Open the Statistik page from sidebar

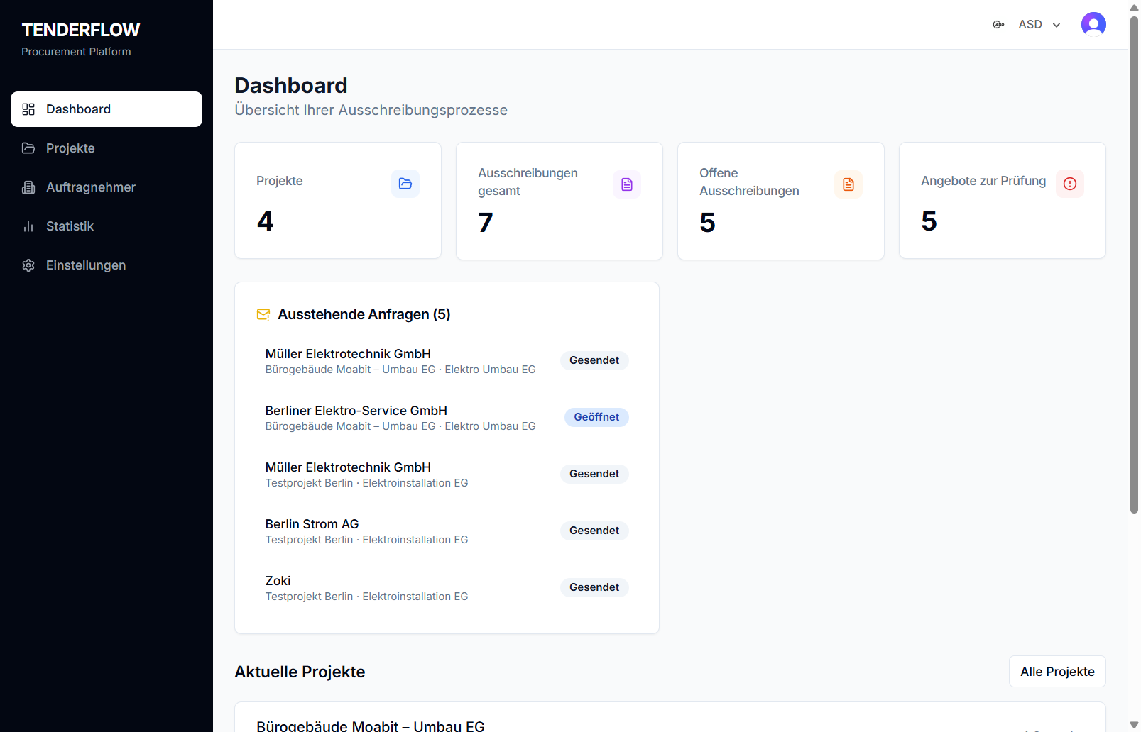[70, 226]
